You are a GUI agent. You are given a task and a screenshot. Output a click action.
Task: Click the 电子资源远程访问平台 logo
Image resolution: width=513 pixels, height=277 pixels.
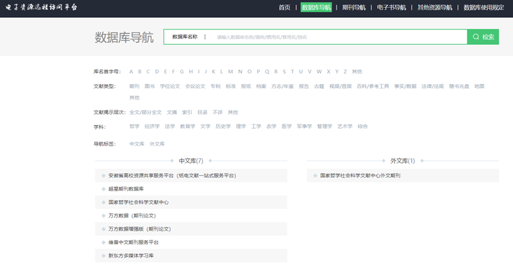(x=41, y=8)
